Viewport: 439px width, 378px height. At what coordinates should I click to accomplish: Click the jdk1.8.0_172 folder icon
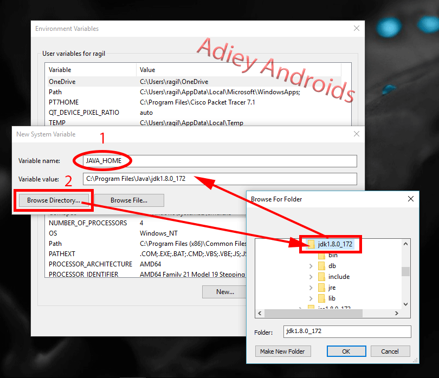[312, 243]
